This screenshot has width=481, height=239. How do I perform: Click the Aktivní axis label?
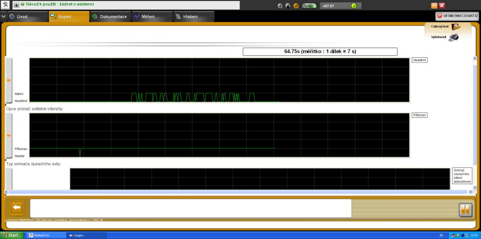[x=19, y=94]
